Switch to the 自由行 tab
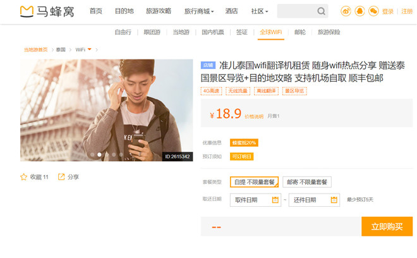Viewport: 417px width, 258px height. point(123,32)
